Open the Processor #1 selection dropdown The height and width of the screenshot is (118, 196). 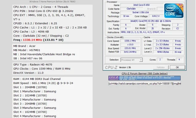point(131,60)
